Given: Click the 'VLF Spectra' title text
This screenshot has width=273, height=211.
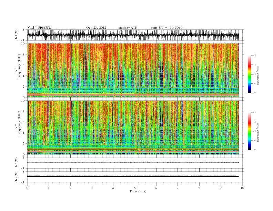Looking at the screenshot, I should point(39,27).
